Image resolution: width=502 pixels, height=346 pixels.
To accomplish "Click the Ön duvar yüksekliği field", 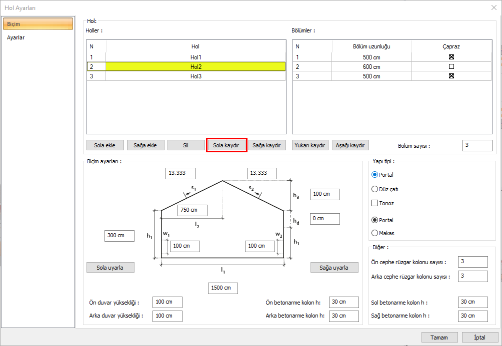I will pos(167,302).
